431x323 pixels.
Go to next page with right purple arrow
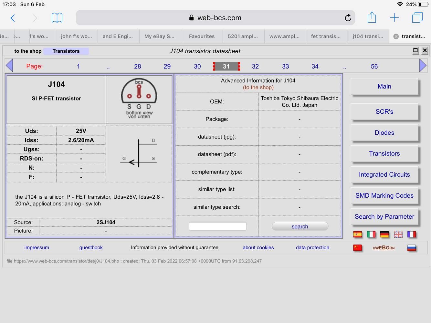tap(423, 66)
